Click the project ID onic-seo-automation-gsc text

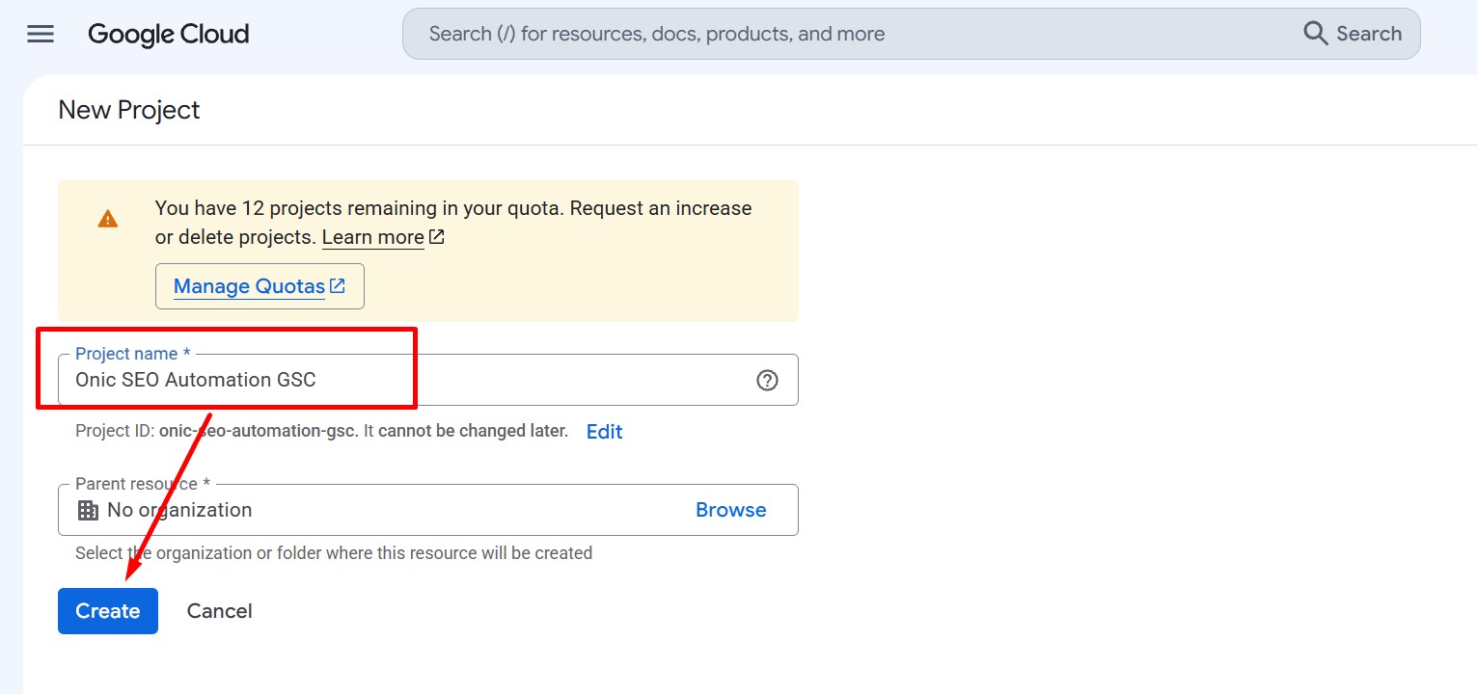[x=259, y=431]
